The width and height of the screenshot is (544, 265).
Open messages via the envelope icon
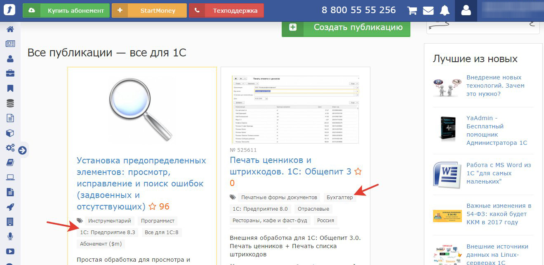pyautogui.click(x=428, y=11)
